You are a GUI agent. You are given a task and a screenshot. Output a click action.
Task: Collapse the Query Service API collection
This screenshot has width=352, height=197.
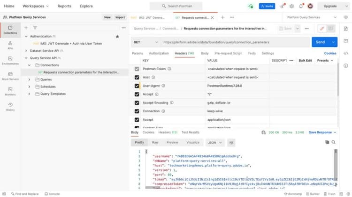pyautogui.click(x=26, y=58)
